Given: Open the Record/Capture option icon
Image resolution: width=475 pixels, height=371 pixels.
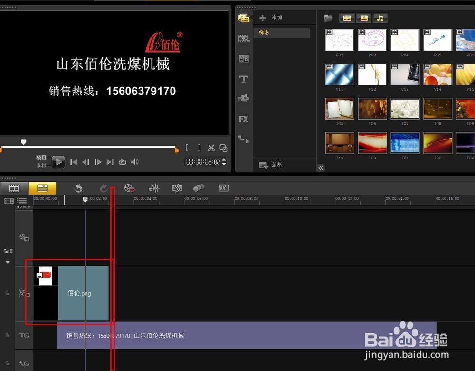Looking at the screenshot, I should [x=129, y=188].
